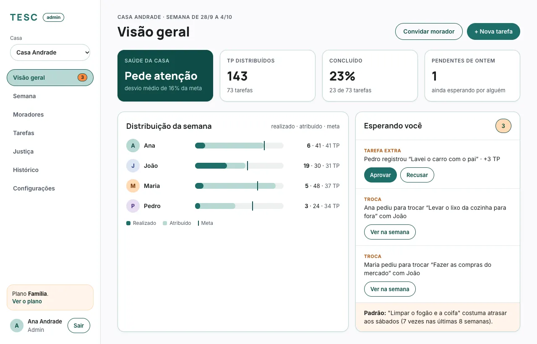The width and height of the screenshot is (537, 344).
Task: View the Histórico page
Action: 50,170
